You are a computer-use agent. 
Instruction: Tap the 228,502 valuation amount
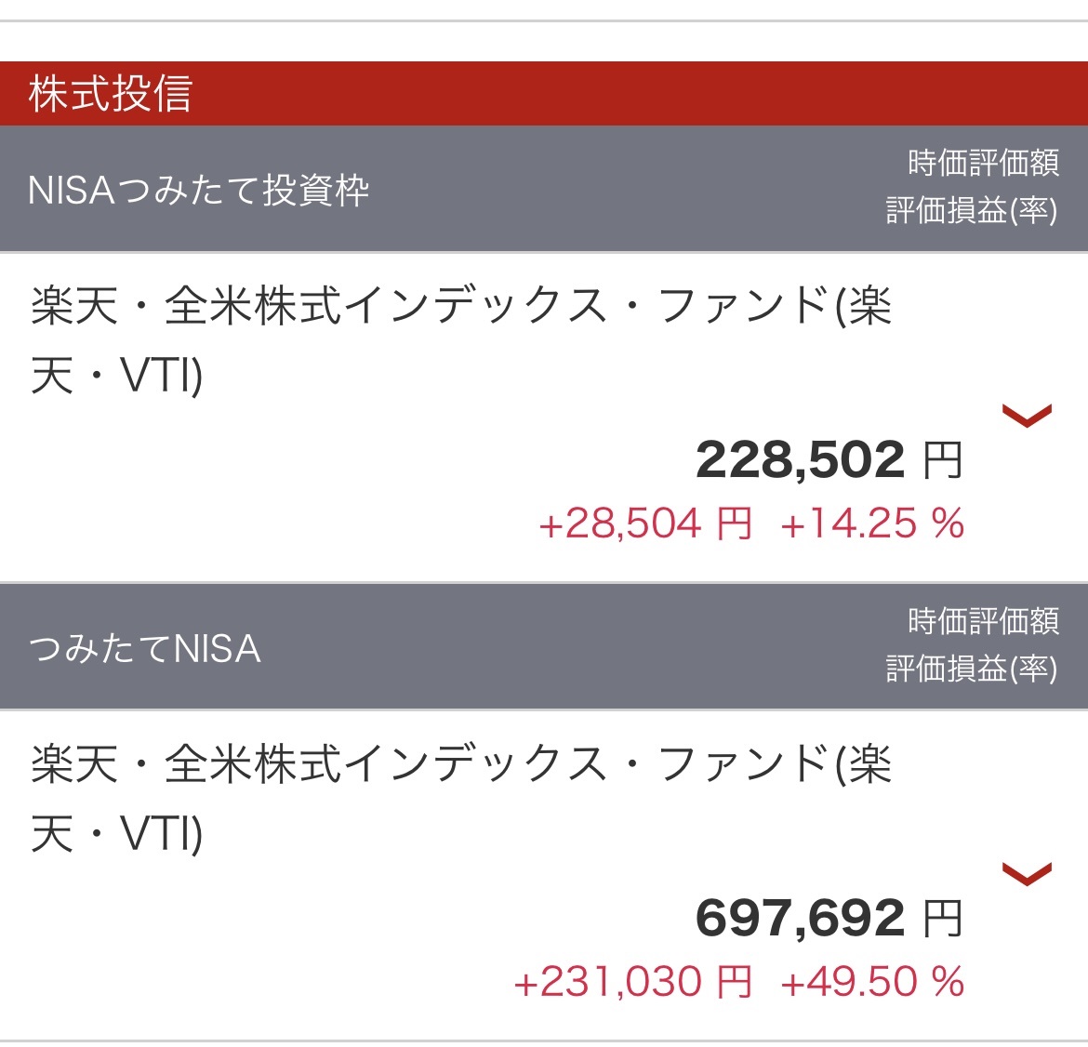pyautogui.click(x=800, y=459)
